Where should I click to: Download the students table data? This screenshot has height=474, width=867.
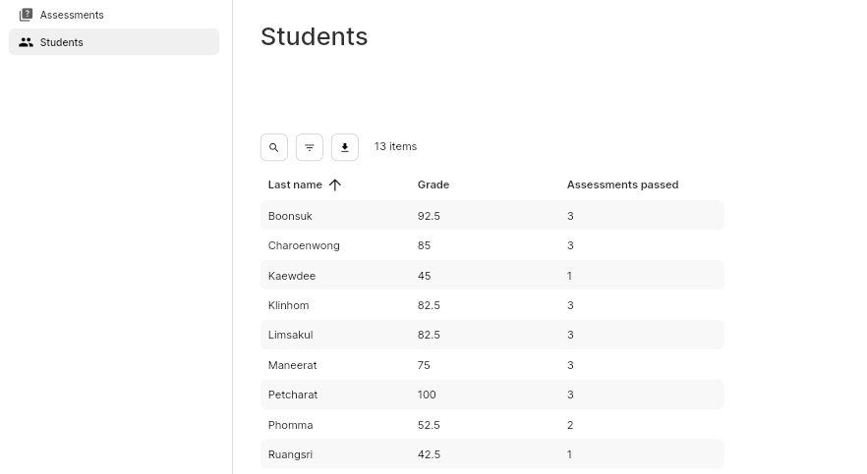(345, 147)
